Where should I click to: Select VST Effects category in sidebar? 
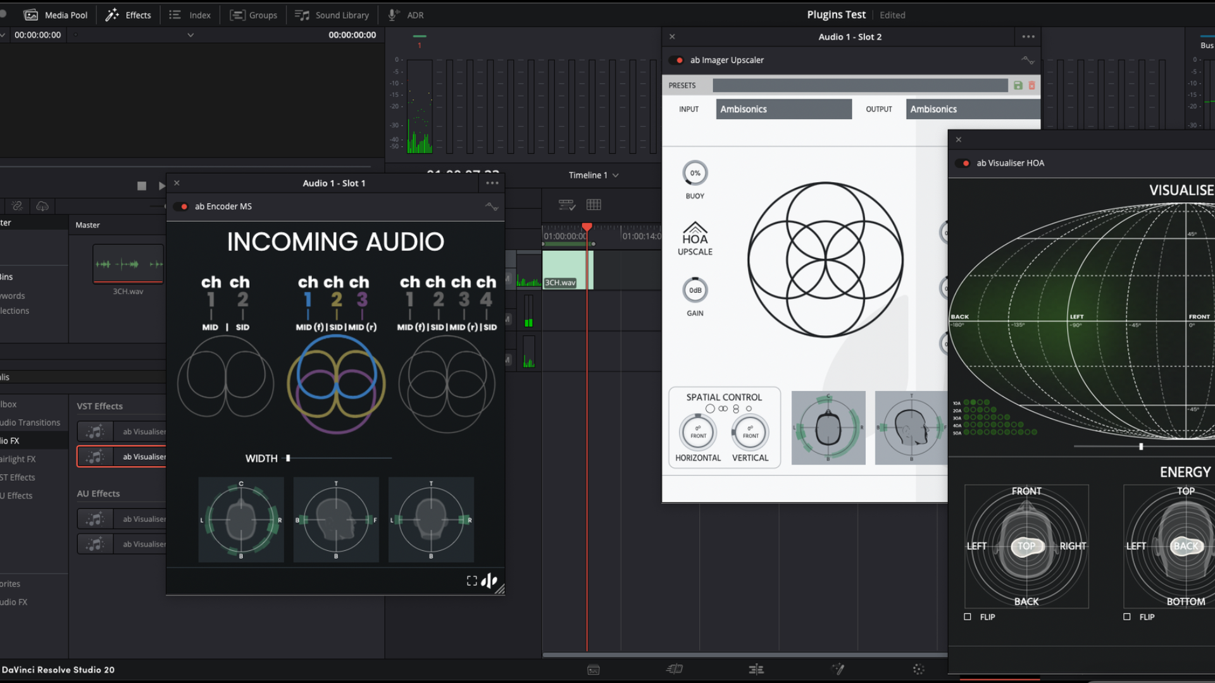pos(19,477)
